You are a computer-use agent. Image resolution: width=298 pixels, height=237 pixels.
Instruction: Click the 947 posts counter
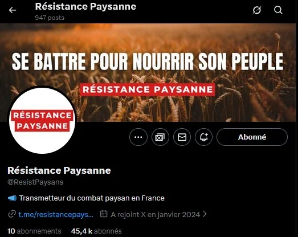tap(50, 18)
